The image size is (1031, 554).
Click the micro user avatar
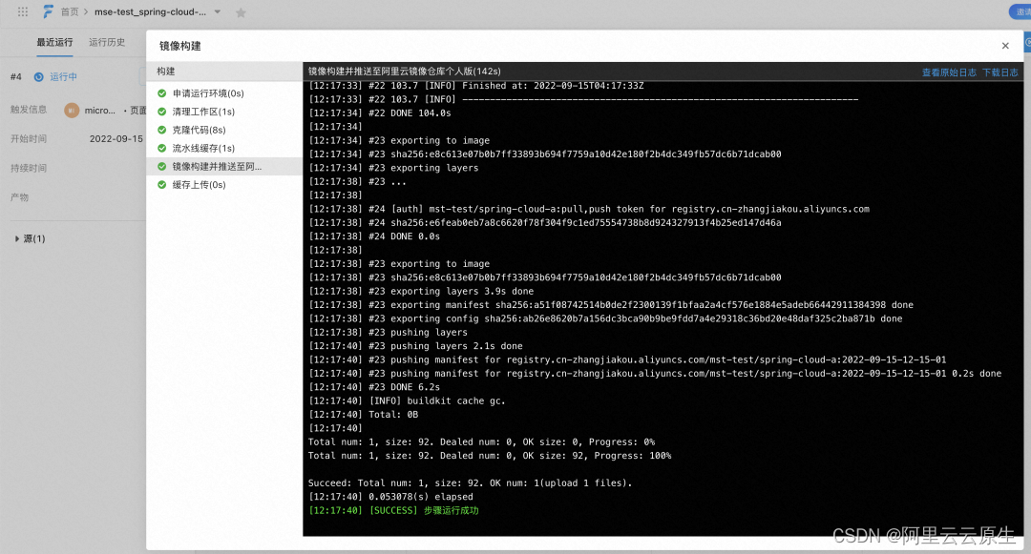[72, 111]
